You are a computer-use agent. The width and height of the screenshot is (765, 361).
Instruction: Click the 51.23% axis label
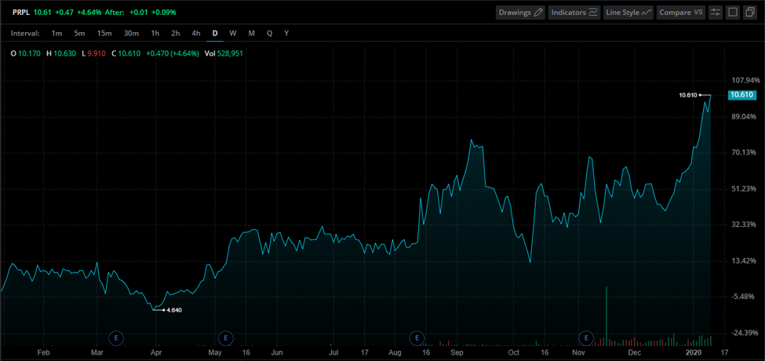[745, 189]
